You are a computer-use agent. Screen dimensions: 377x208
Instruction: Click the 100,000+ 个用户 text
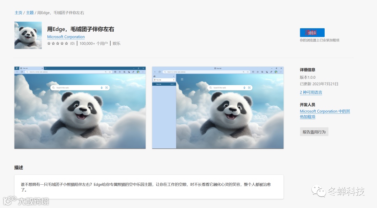click(94, 44)
